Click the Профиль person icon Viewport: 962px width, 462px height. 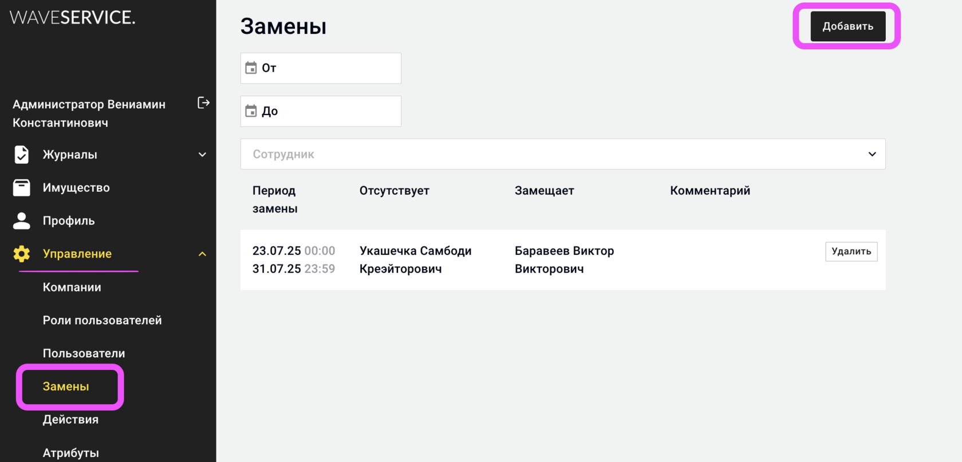(x=22, y=221)
